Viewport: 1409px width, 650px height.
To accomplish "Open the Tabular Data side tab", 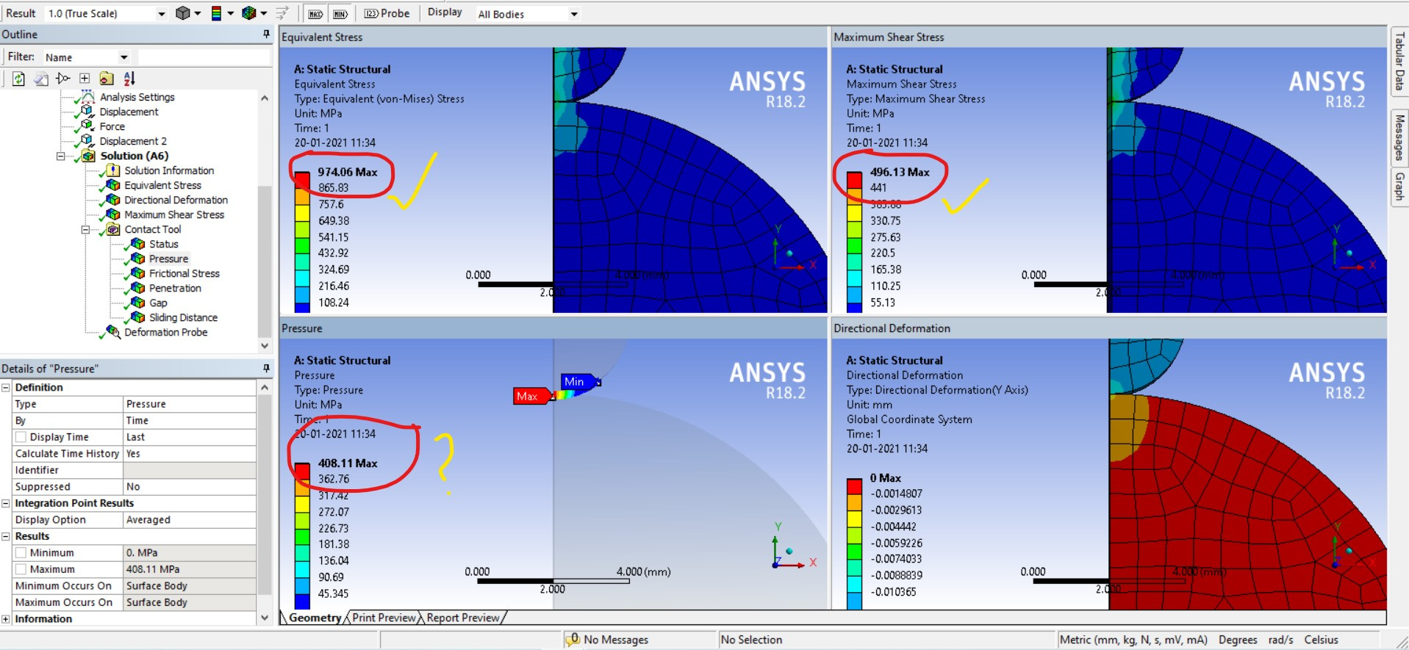I will pyautogui.click(x=1399, y=61).
